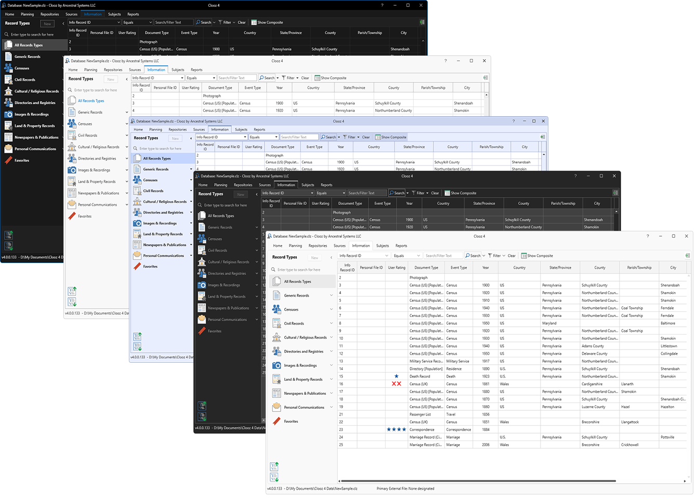Image resolution: width=698 pixels, height=498 pixels.
Task: Click Censuses people icon in frontmost window
Action: pos(276,309)
